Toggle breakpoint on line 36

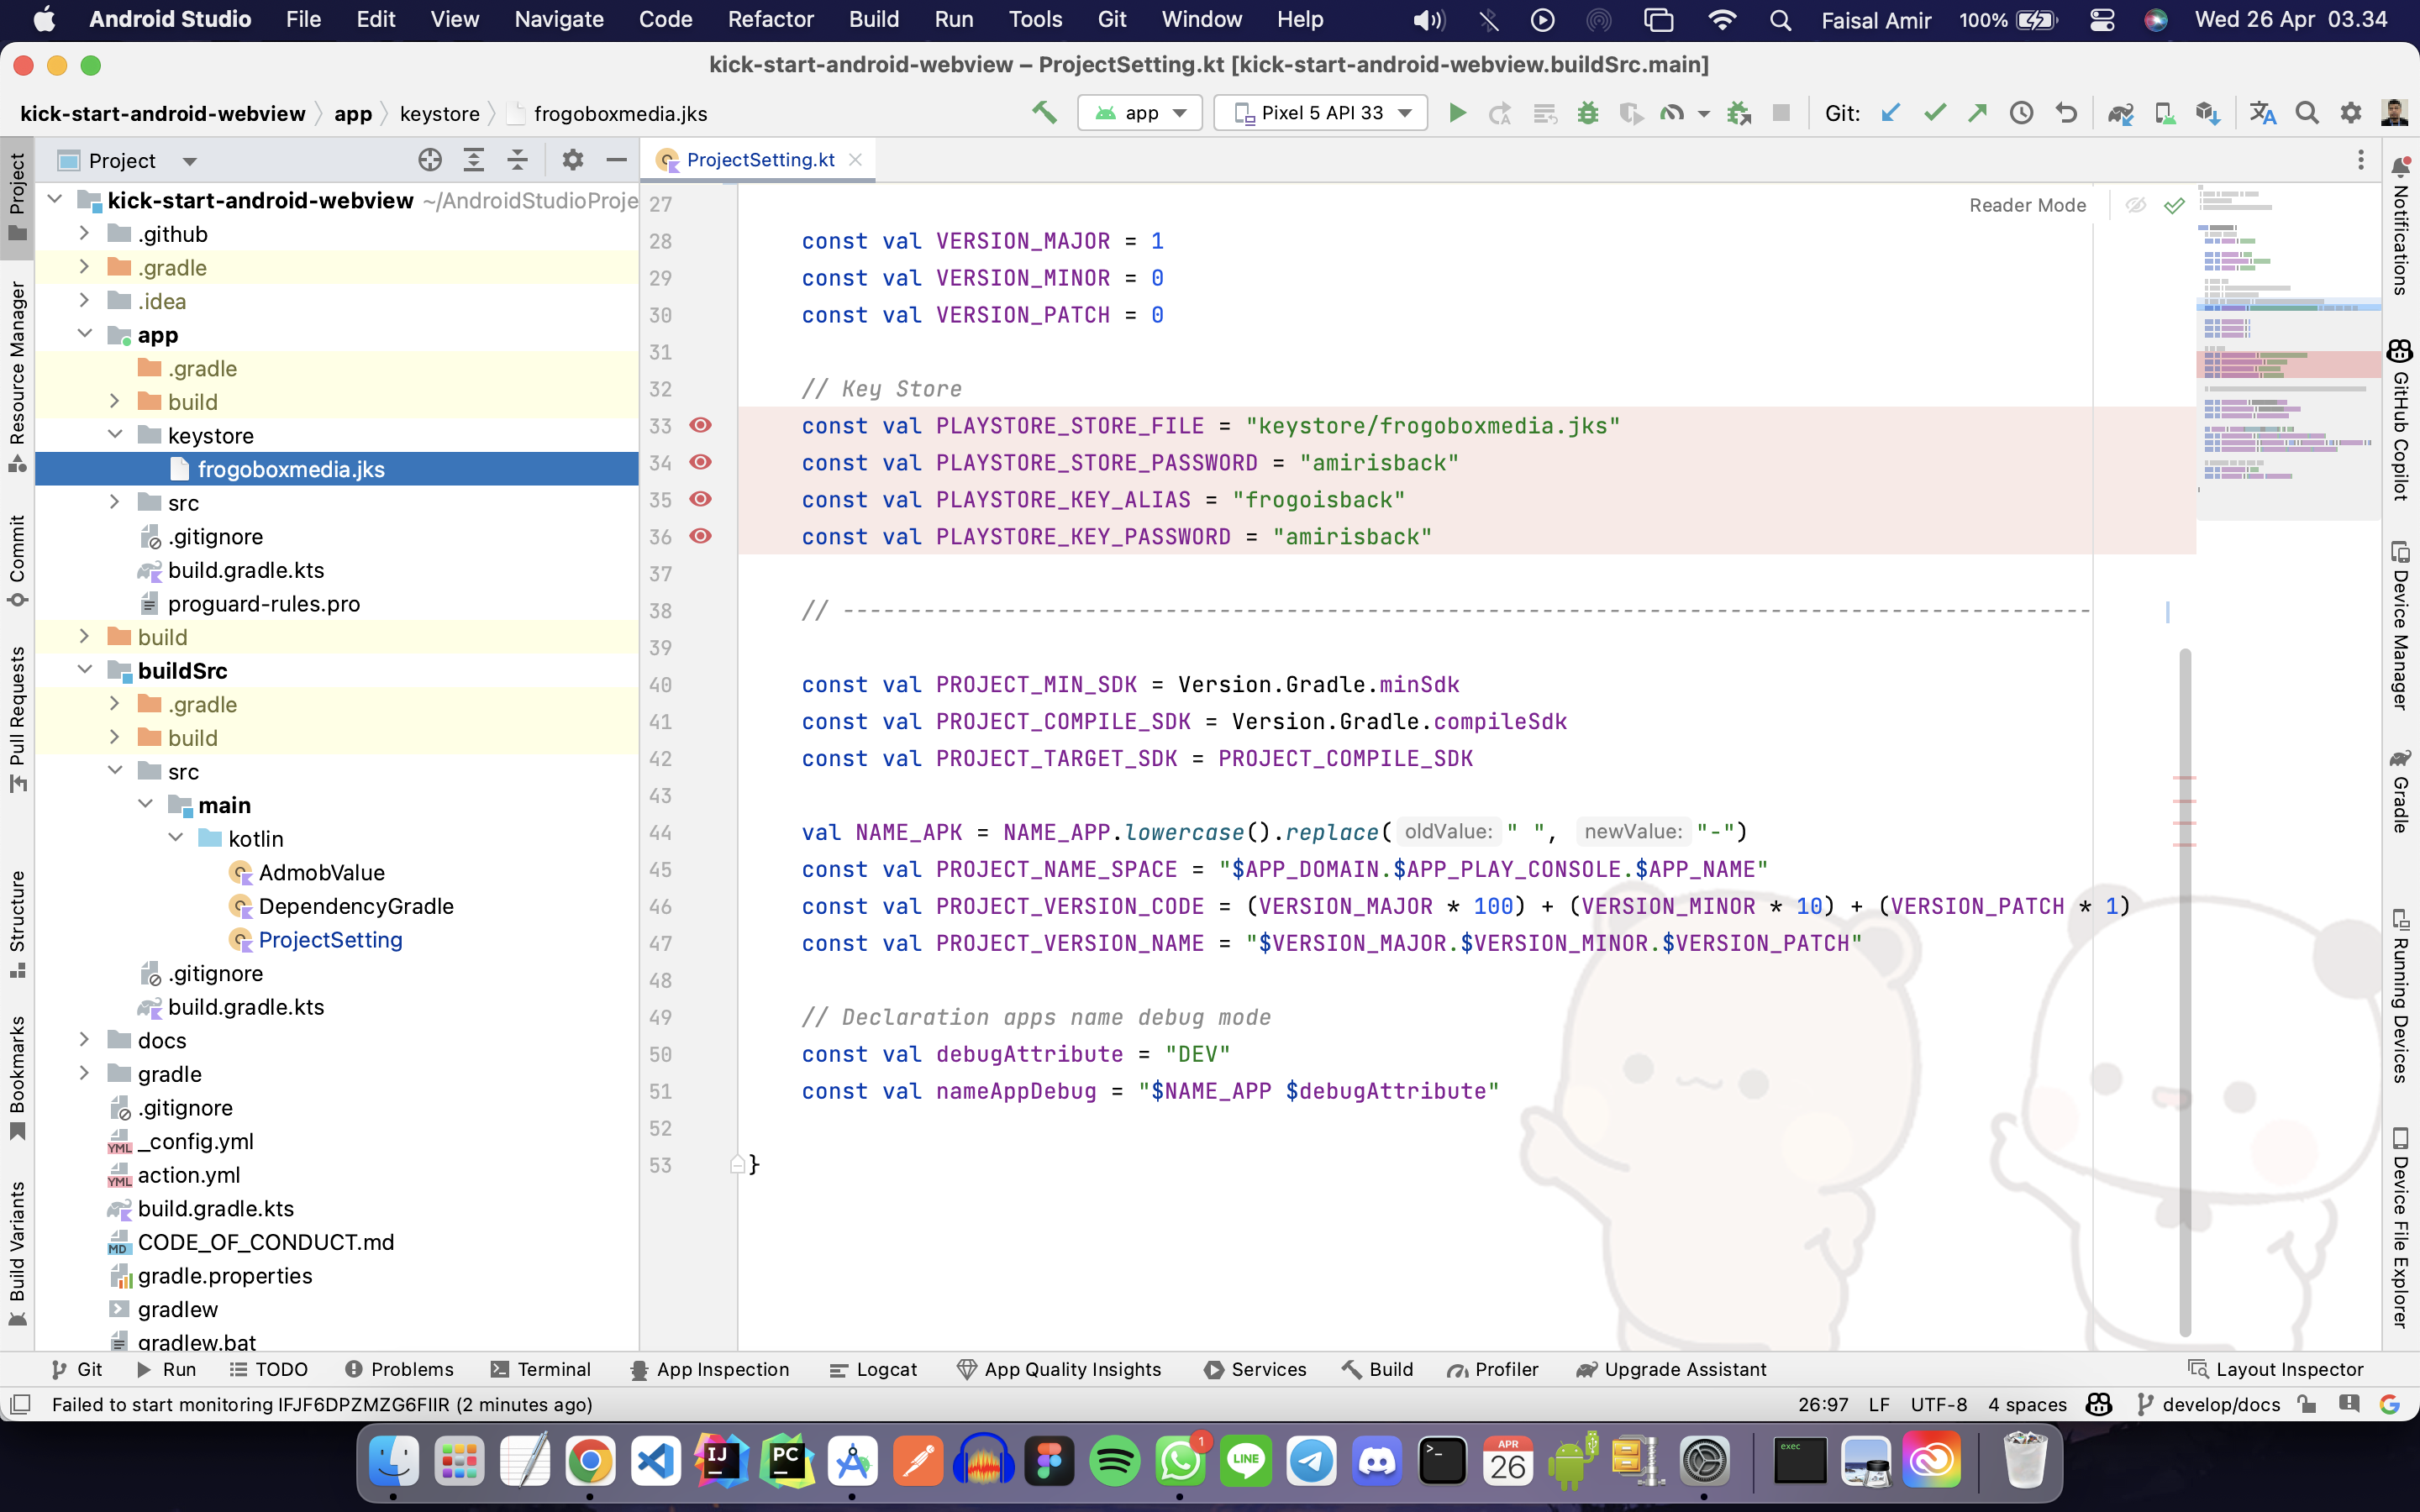(701, 536)
